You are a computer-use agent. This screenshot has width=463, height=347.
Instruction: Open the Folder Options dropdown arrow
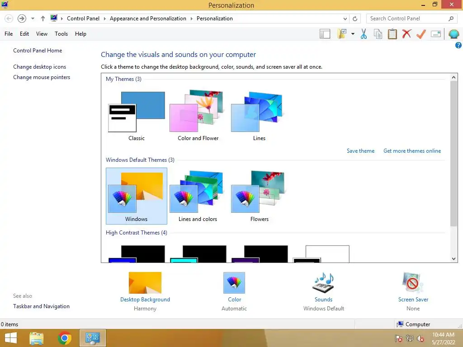click(353, 34)
